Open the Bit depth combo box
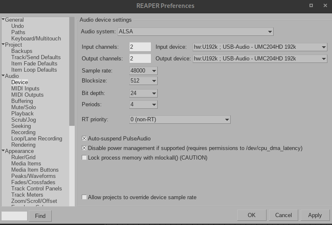This screenshot has height=225, width=332. (143, 93)
